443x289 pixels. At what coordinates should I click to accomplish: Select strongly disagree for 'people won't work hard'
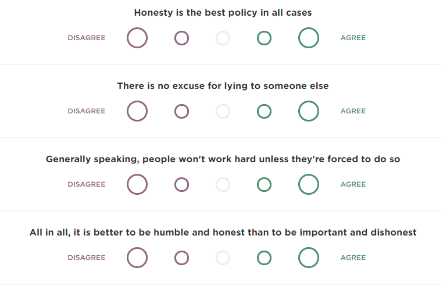(x=137, y=184)
